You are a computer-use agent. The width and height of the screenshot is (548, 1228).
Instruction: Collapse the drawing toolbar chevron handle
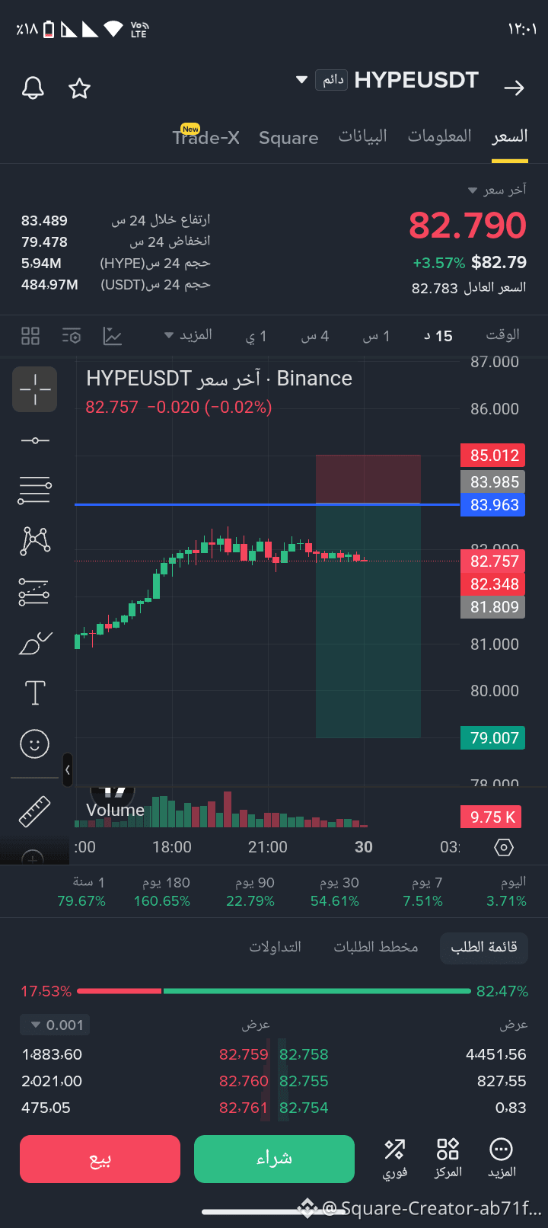[68, 770]
